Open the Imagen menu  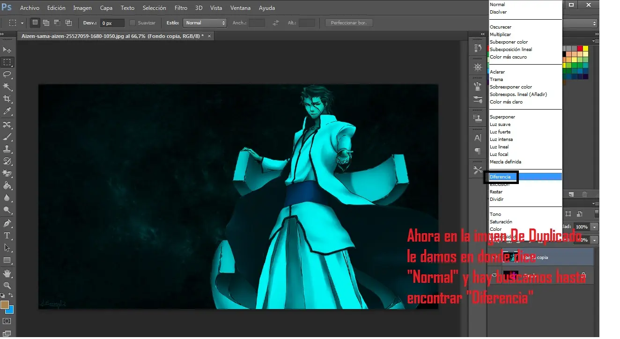pos(82,8)
